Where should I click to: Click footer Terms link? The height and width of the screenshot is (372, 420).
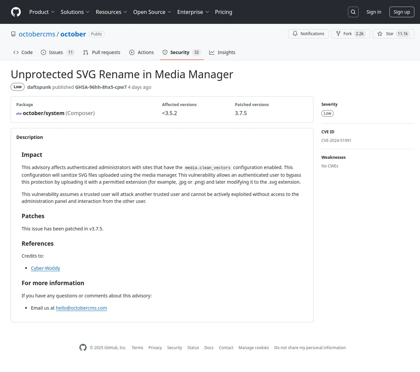coord(137,348)
